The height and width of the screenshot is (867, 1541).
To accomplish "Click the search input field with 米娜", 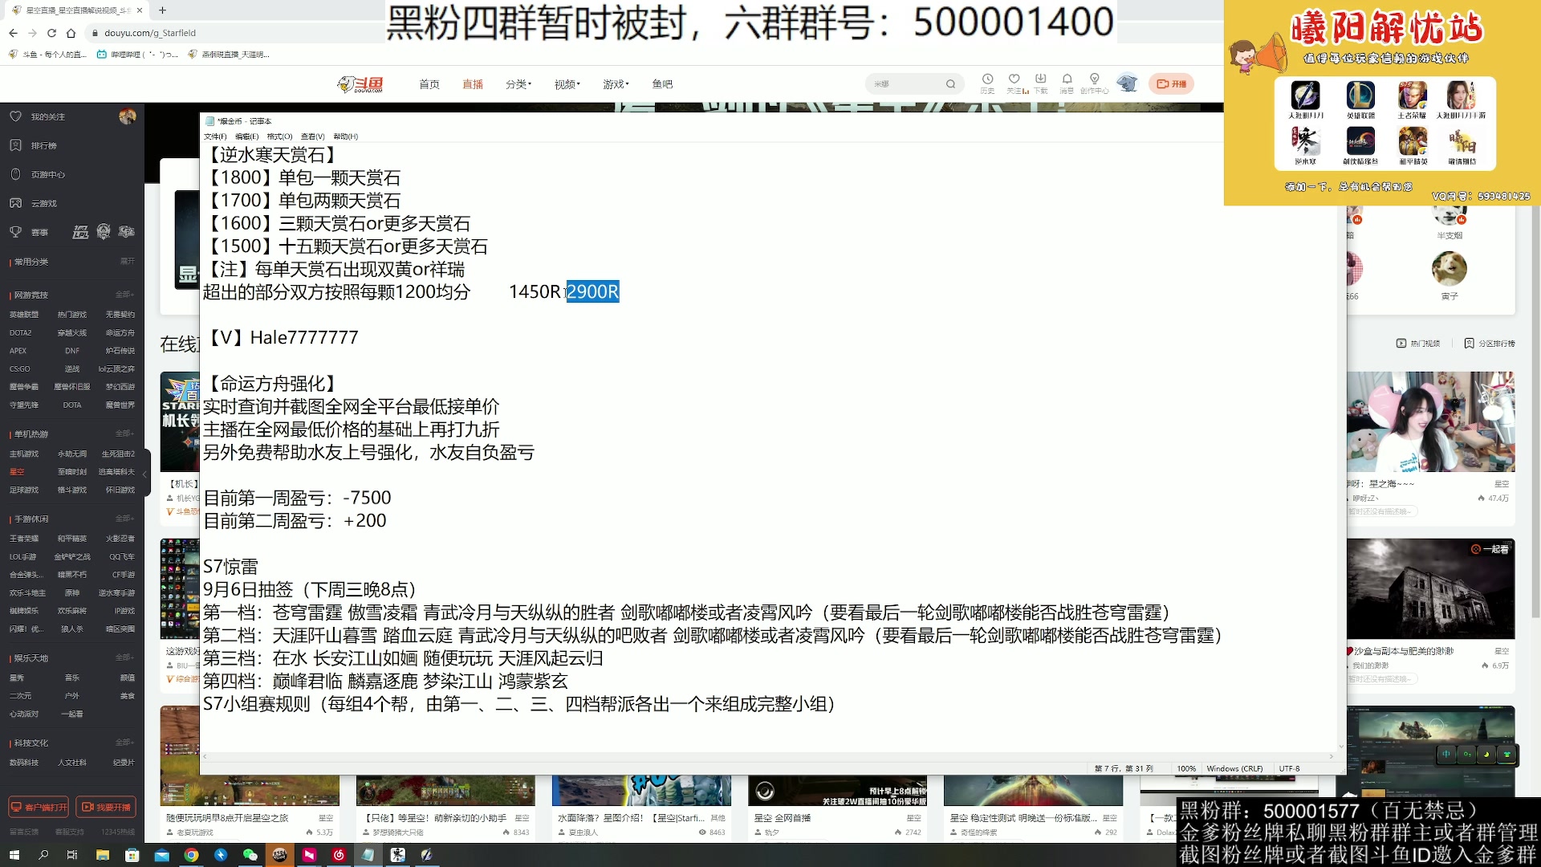I will [x=907, y=83].
